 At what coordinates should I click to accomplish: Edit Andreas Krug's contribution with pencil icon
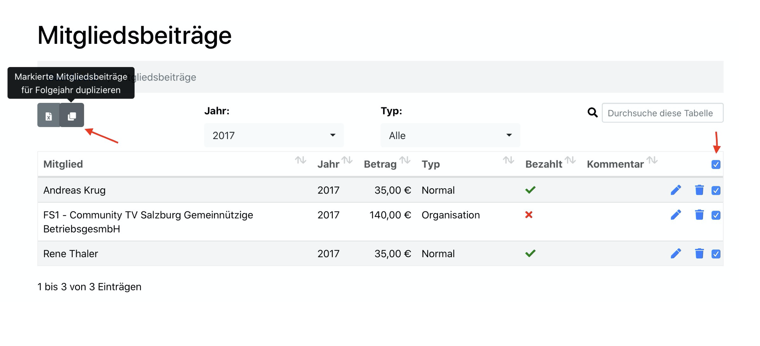pos(676,190)
